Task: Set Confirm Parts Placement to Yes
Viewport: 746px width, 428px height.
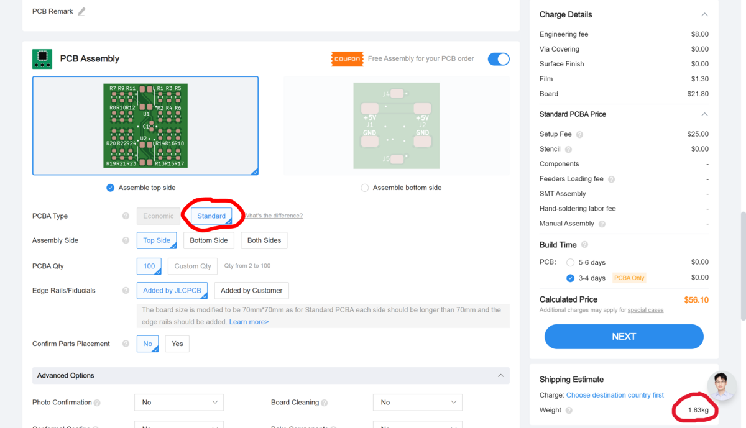Action: [x=177, y=344]
